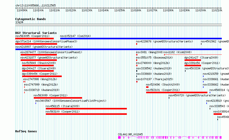Click esv2748000 (Wong2012b) label
229x140 pixels.
153,63
